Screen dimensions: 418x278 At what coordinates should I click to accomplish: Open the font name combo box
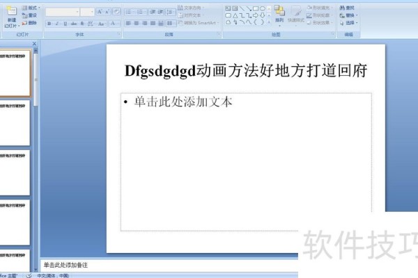coord(63,12)
